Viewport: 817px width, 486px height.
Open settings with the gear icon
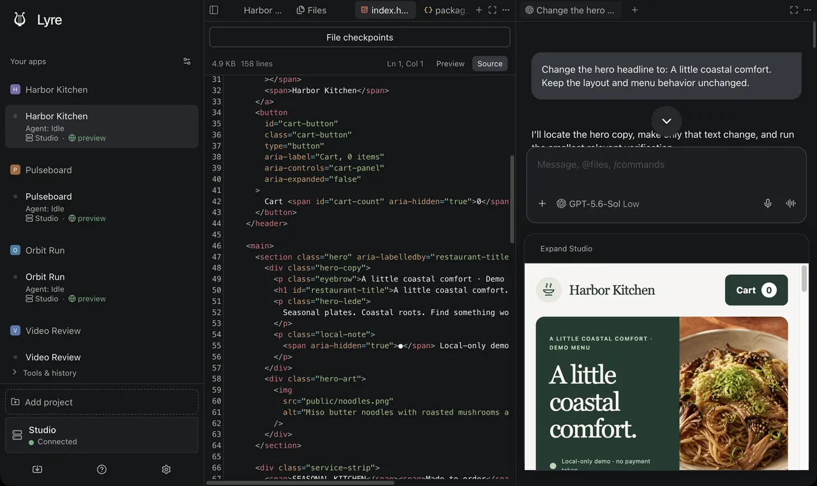coord(166,469)
